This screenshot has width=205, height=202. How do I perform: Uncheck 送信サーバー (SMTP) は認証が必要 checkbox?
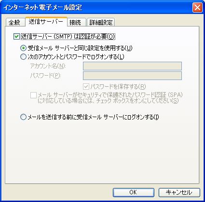[16, 37]
